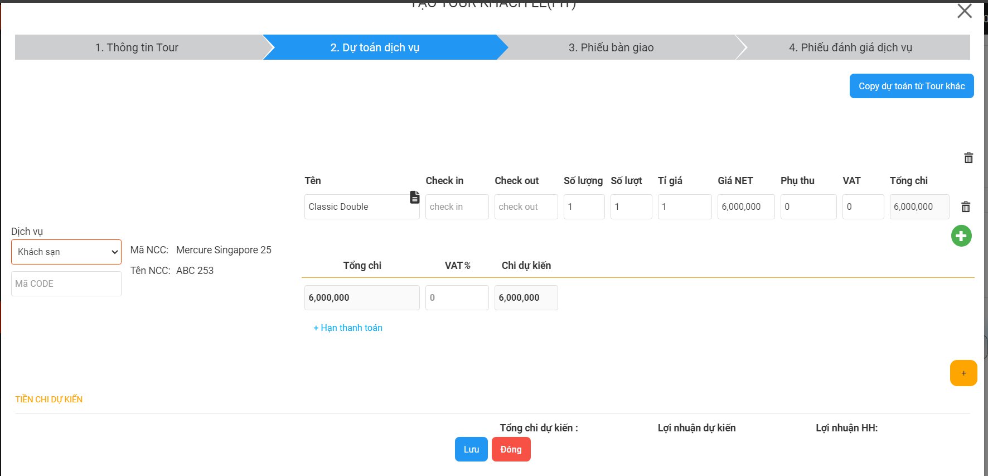Image resolution: width=988 pixels, height=476 pixels.
Task: Go to the Thông tin Tour step
Action: click(x=137, y=47)
